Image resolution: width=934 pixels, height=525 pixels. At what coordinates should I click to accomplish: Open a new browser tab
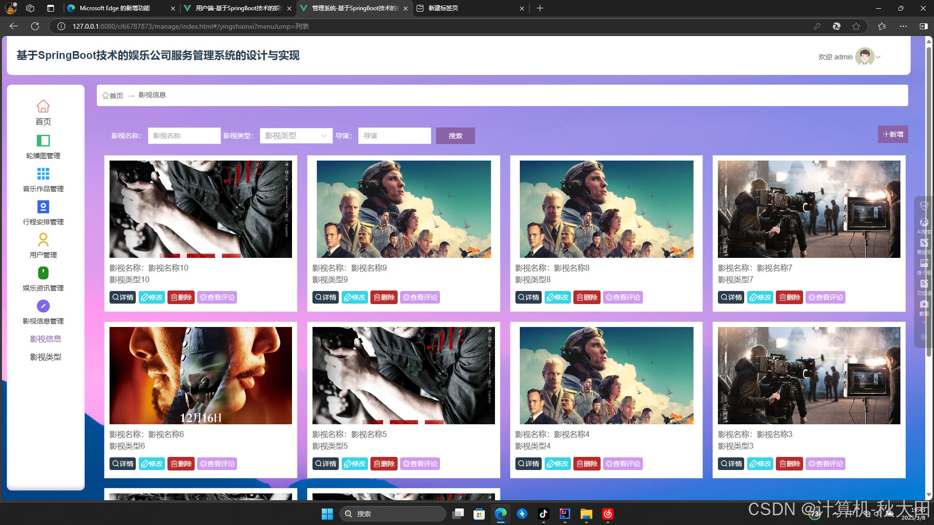pos(540,8)
